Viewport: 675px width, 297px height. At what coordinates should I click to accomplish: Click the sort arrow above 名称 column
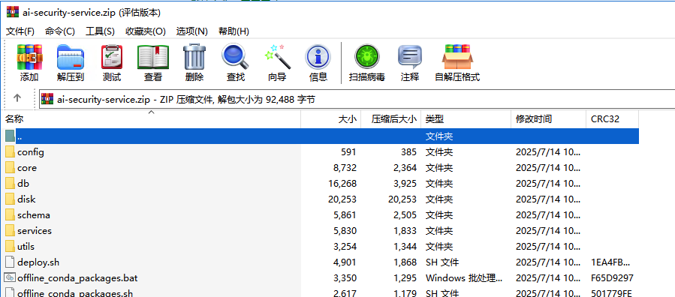151,112
